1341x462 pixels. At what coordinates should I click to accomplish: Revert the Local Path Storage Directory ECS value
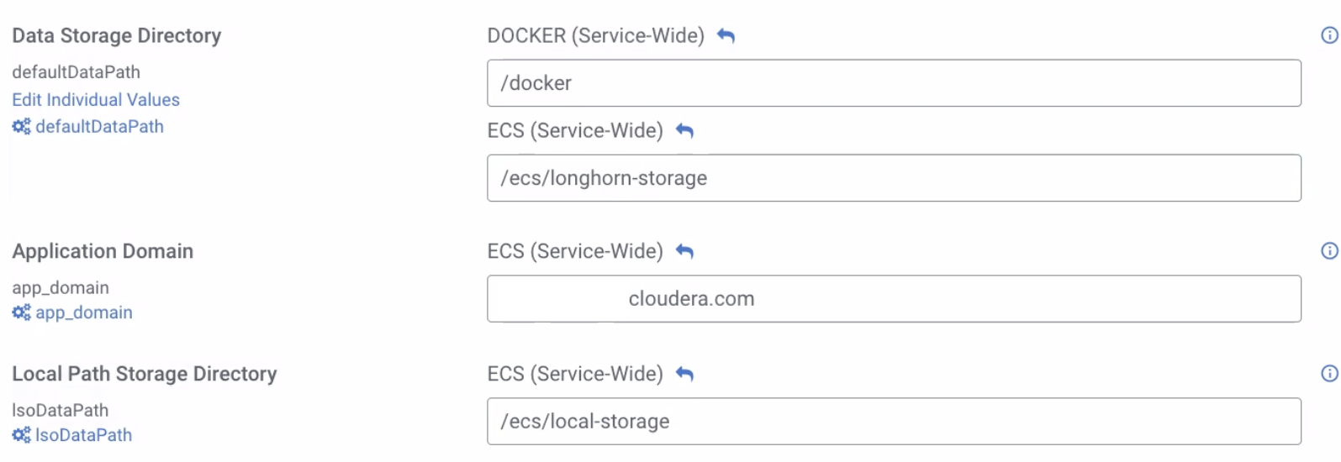click(x=684, y=374)
